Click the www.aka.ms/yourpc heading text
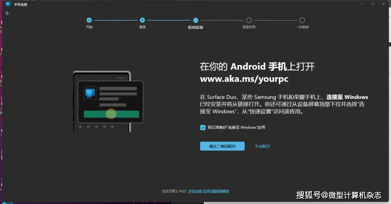 tap(244, 79)
